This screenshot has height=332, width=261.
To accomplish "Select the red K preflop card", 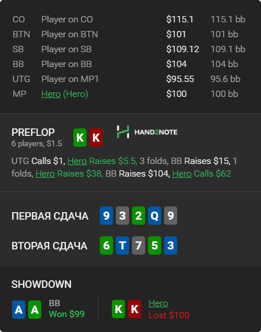I will pyautogui.click(x=96, y=138).
